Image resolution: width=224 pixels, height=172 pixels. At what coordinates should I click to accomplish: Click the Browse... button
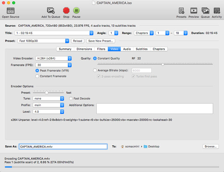pos(211,147)
